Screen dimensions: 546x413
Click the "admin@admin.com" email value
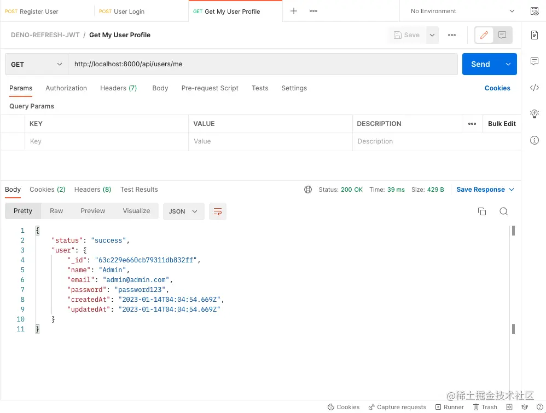(x=136, y=280)
